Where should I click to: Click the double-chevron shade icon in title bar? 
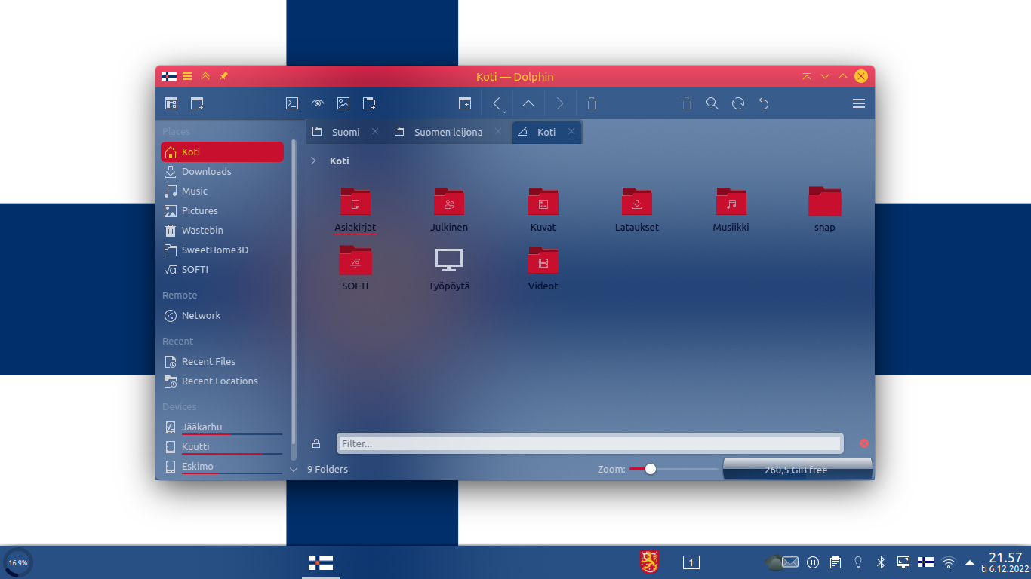pos(205,76)
